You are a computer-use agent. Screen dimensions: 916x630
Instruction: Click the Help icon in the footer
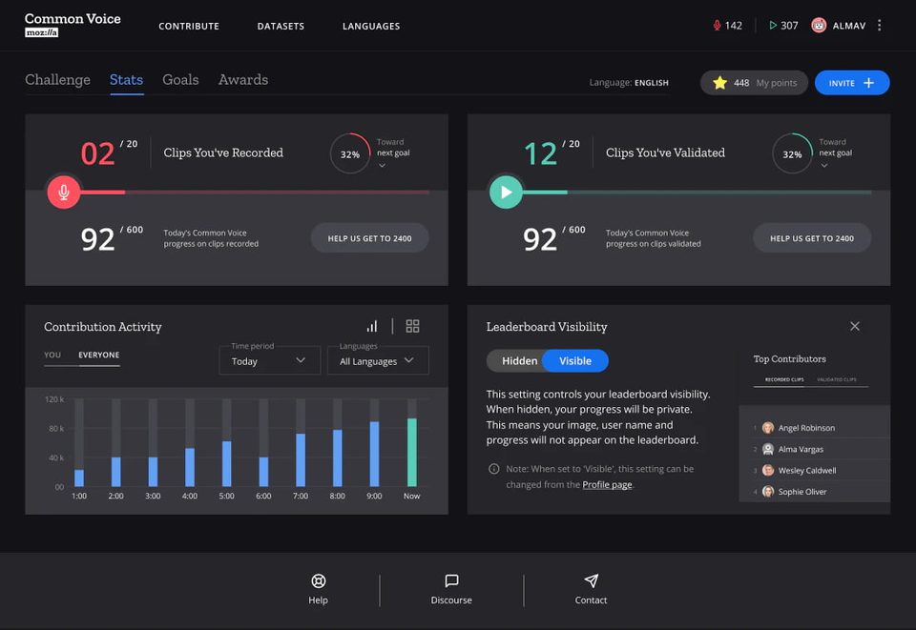[318, 580]
